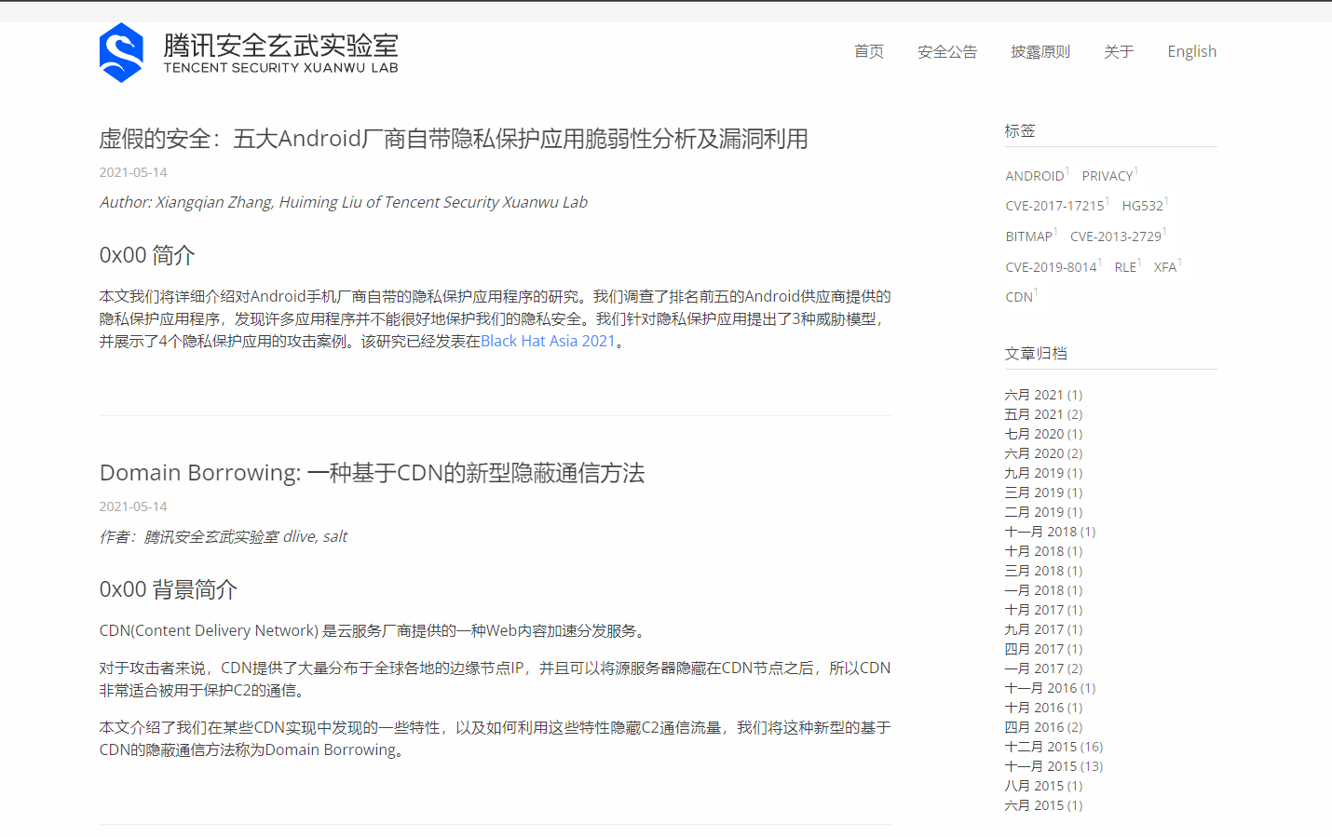Select the CVE-2013-2729 tag
The height and width of the screenshot is (837, 1332).
[x=1116, y=236]
